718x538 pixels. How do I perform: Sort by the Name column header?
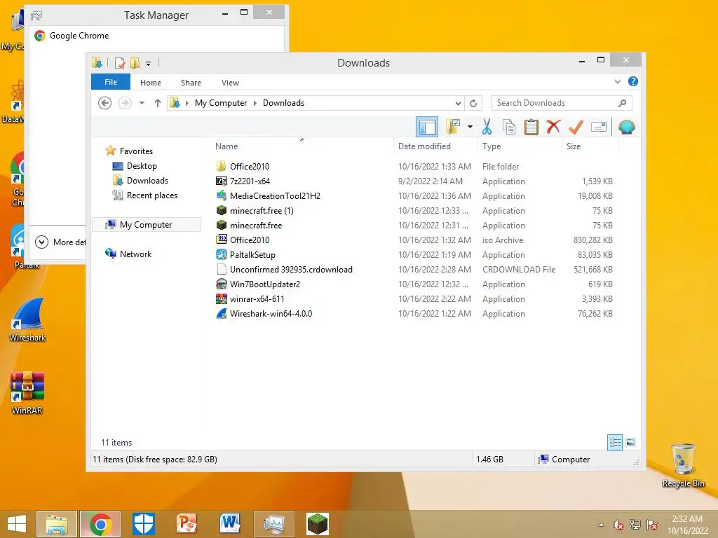[x=226, y=146]
